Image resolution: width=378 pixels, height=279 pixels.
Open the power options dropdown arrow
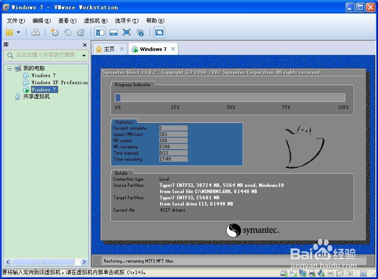click(18, 32)
